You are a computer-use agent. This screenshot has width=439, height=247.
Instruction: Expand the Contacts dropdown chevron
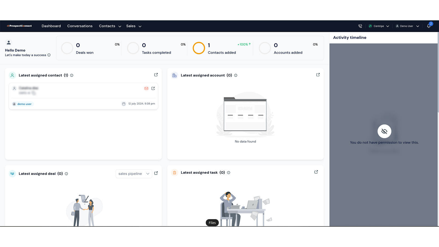point(120,26)
